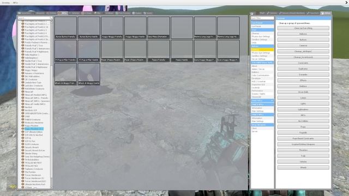Click the arrow icon at top-right corner
Viewport: 349px width, 196px height.
click(x=346, y=2)
